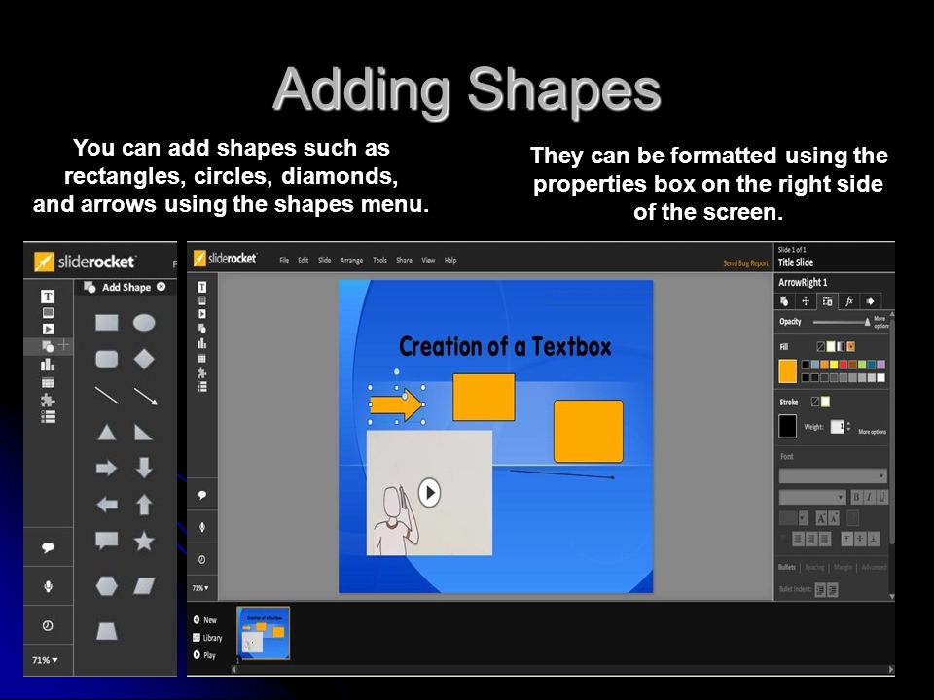Click the New slide button
Image resolution: width=934 pixels, height=700 pixels.
point(205,619)
